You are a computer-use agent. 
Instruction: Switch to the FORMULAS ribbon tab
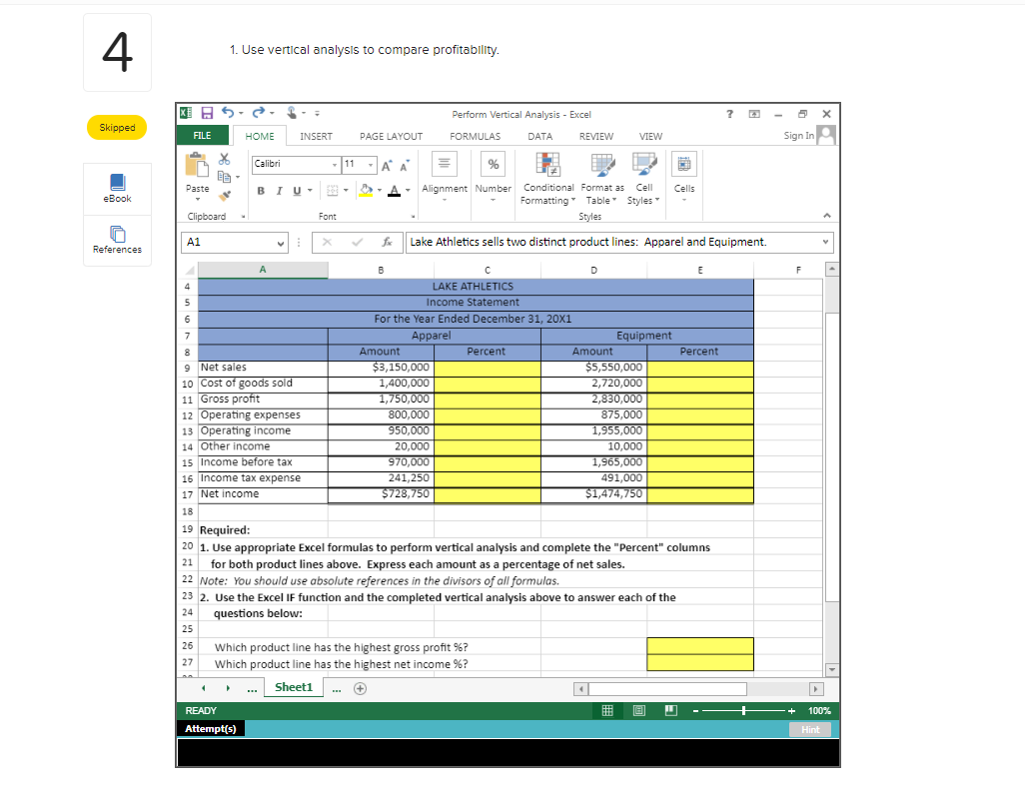[475, 136]
